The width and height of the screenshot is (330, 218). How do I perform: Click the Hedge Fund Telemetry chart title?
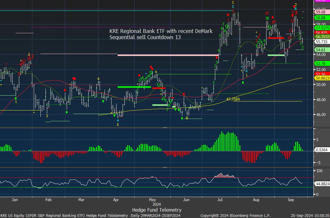[157, 210]
